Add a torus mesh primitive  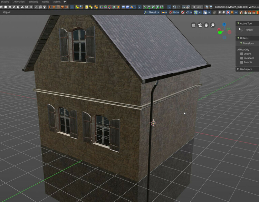27,7
